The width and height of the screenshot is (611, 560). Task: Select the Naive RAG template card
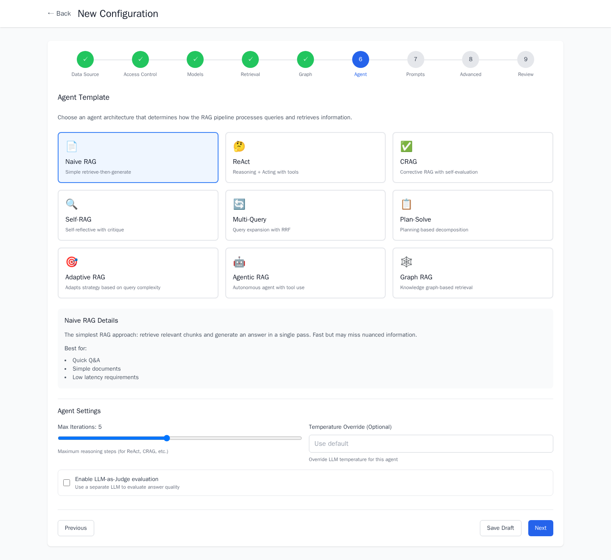[138, 158]
